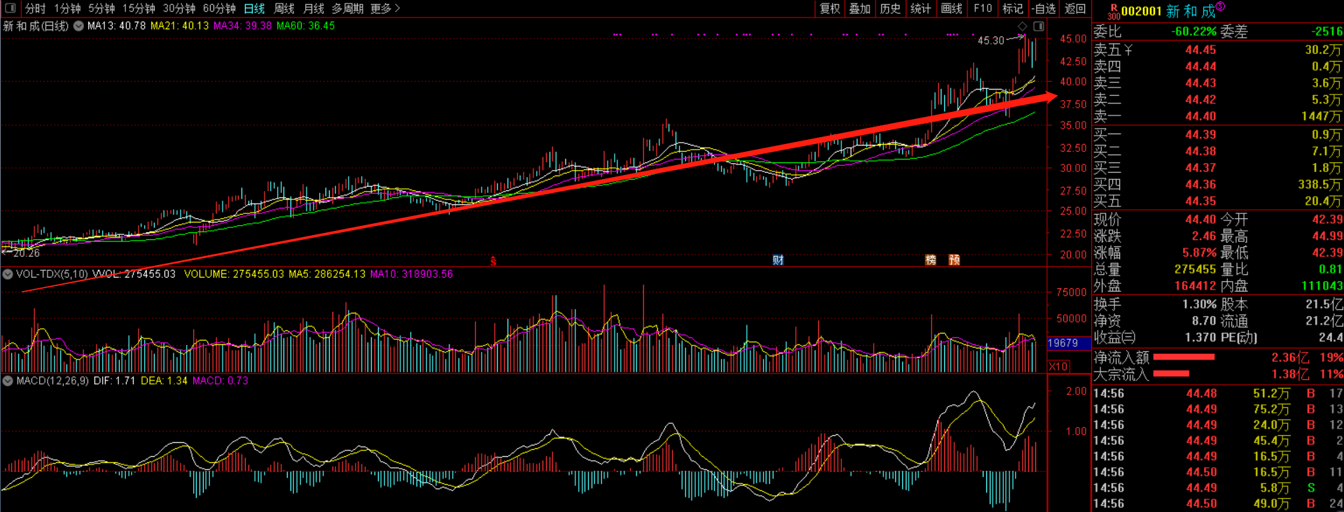The height and width of the screenshot is (512, 1344).
Task: Click the diamond icon above price axis
Action: point(1023,26)
